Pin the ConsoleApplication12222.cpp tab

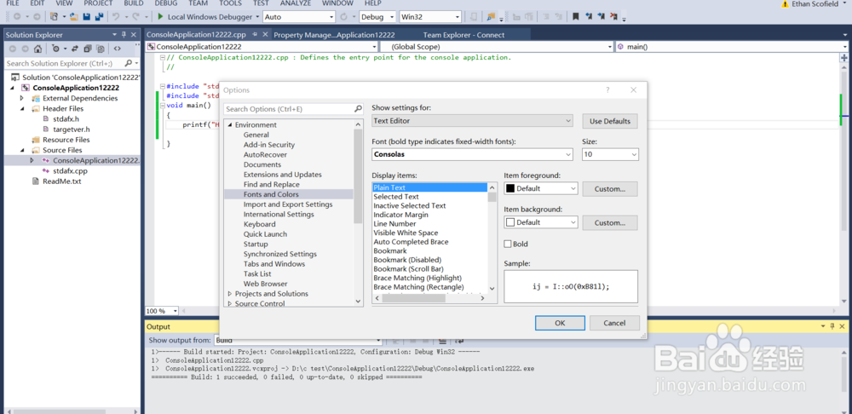pyautogui.click(x=254, y=34)
